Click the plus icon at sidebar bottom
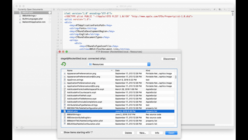 17,128
